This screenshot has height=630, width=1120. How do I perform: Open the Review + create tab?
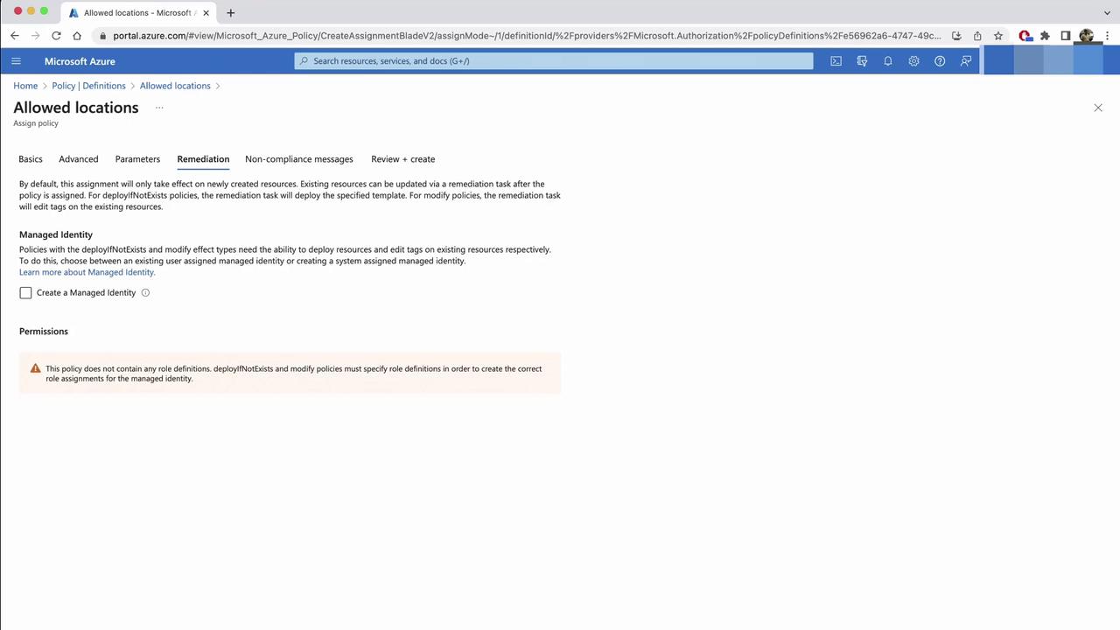403,159
